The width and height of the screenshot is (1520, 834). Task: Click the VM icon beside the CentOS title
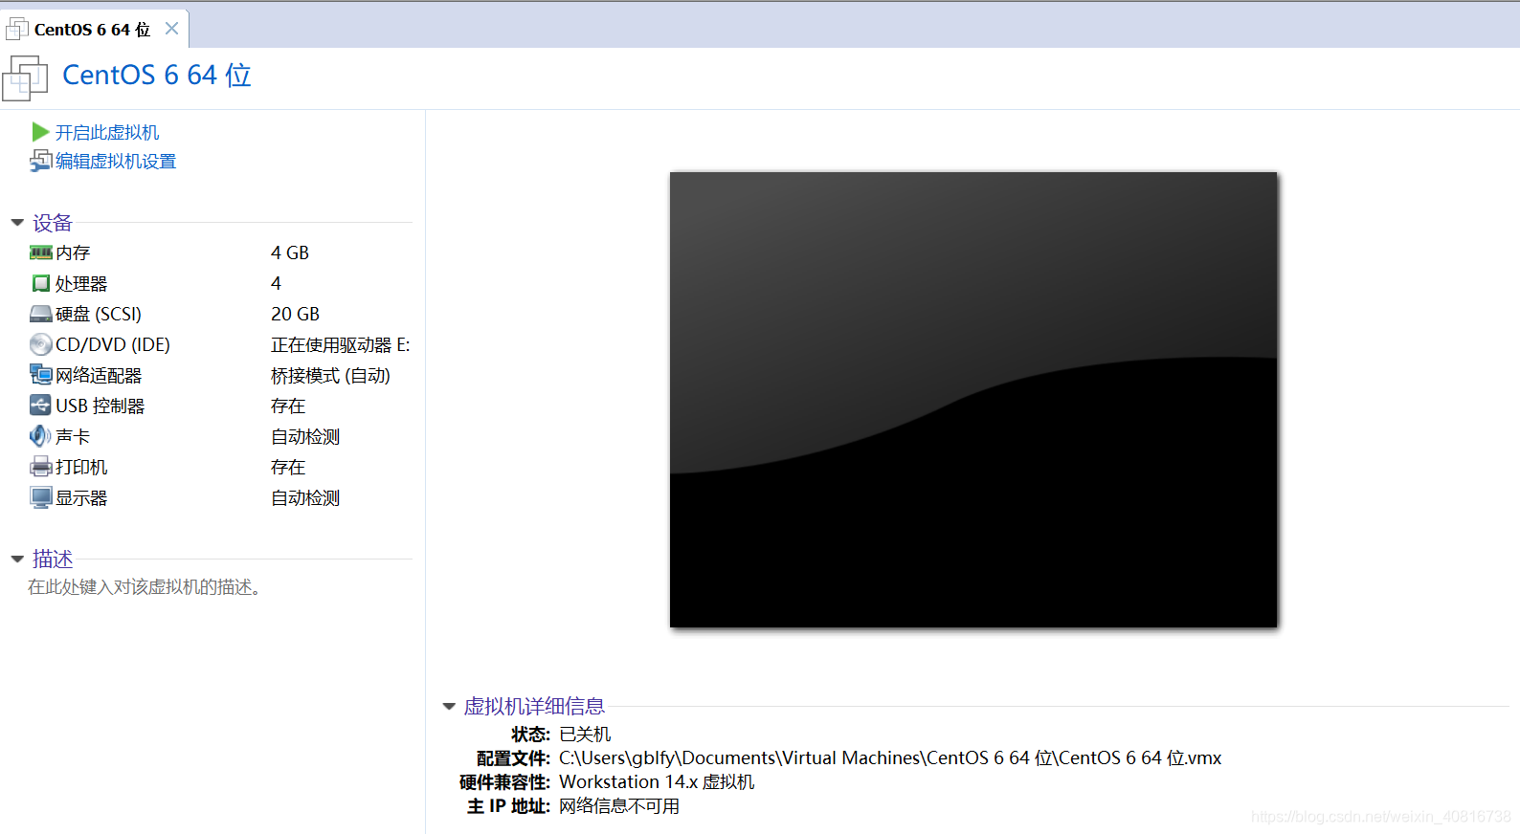pos(25,77)
